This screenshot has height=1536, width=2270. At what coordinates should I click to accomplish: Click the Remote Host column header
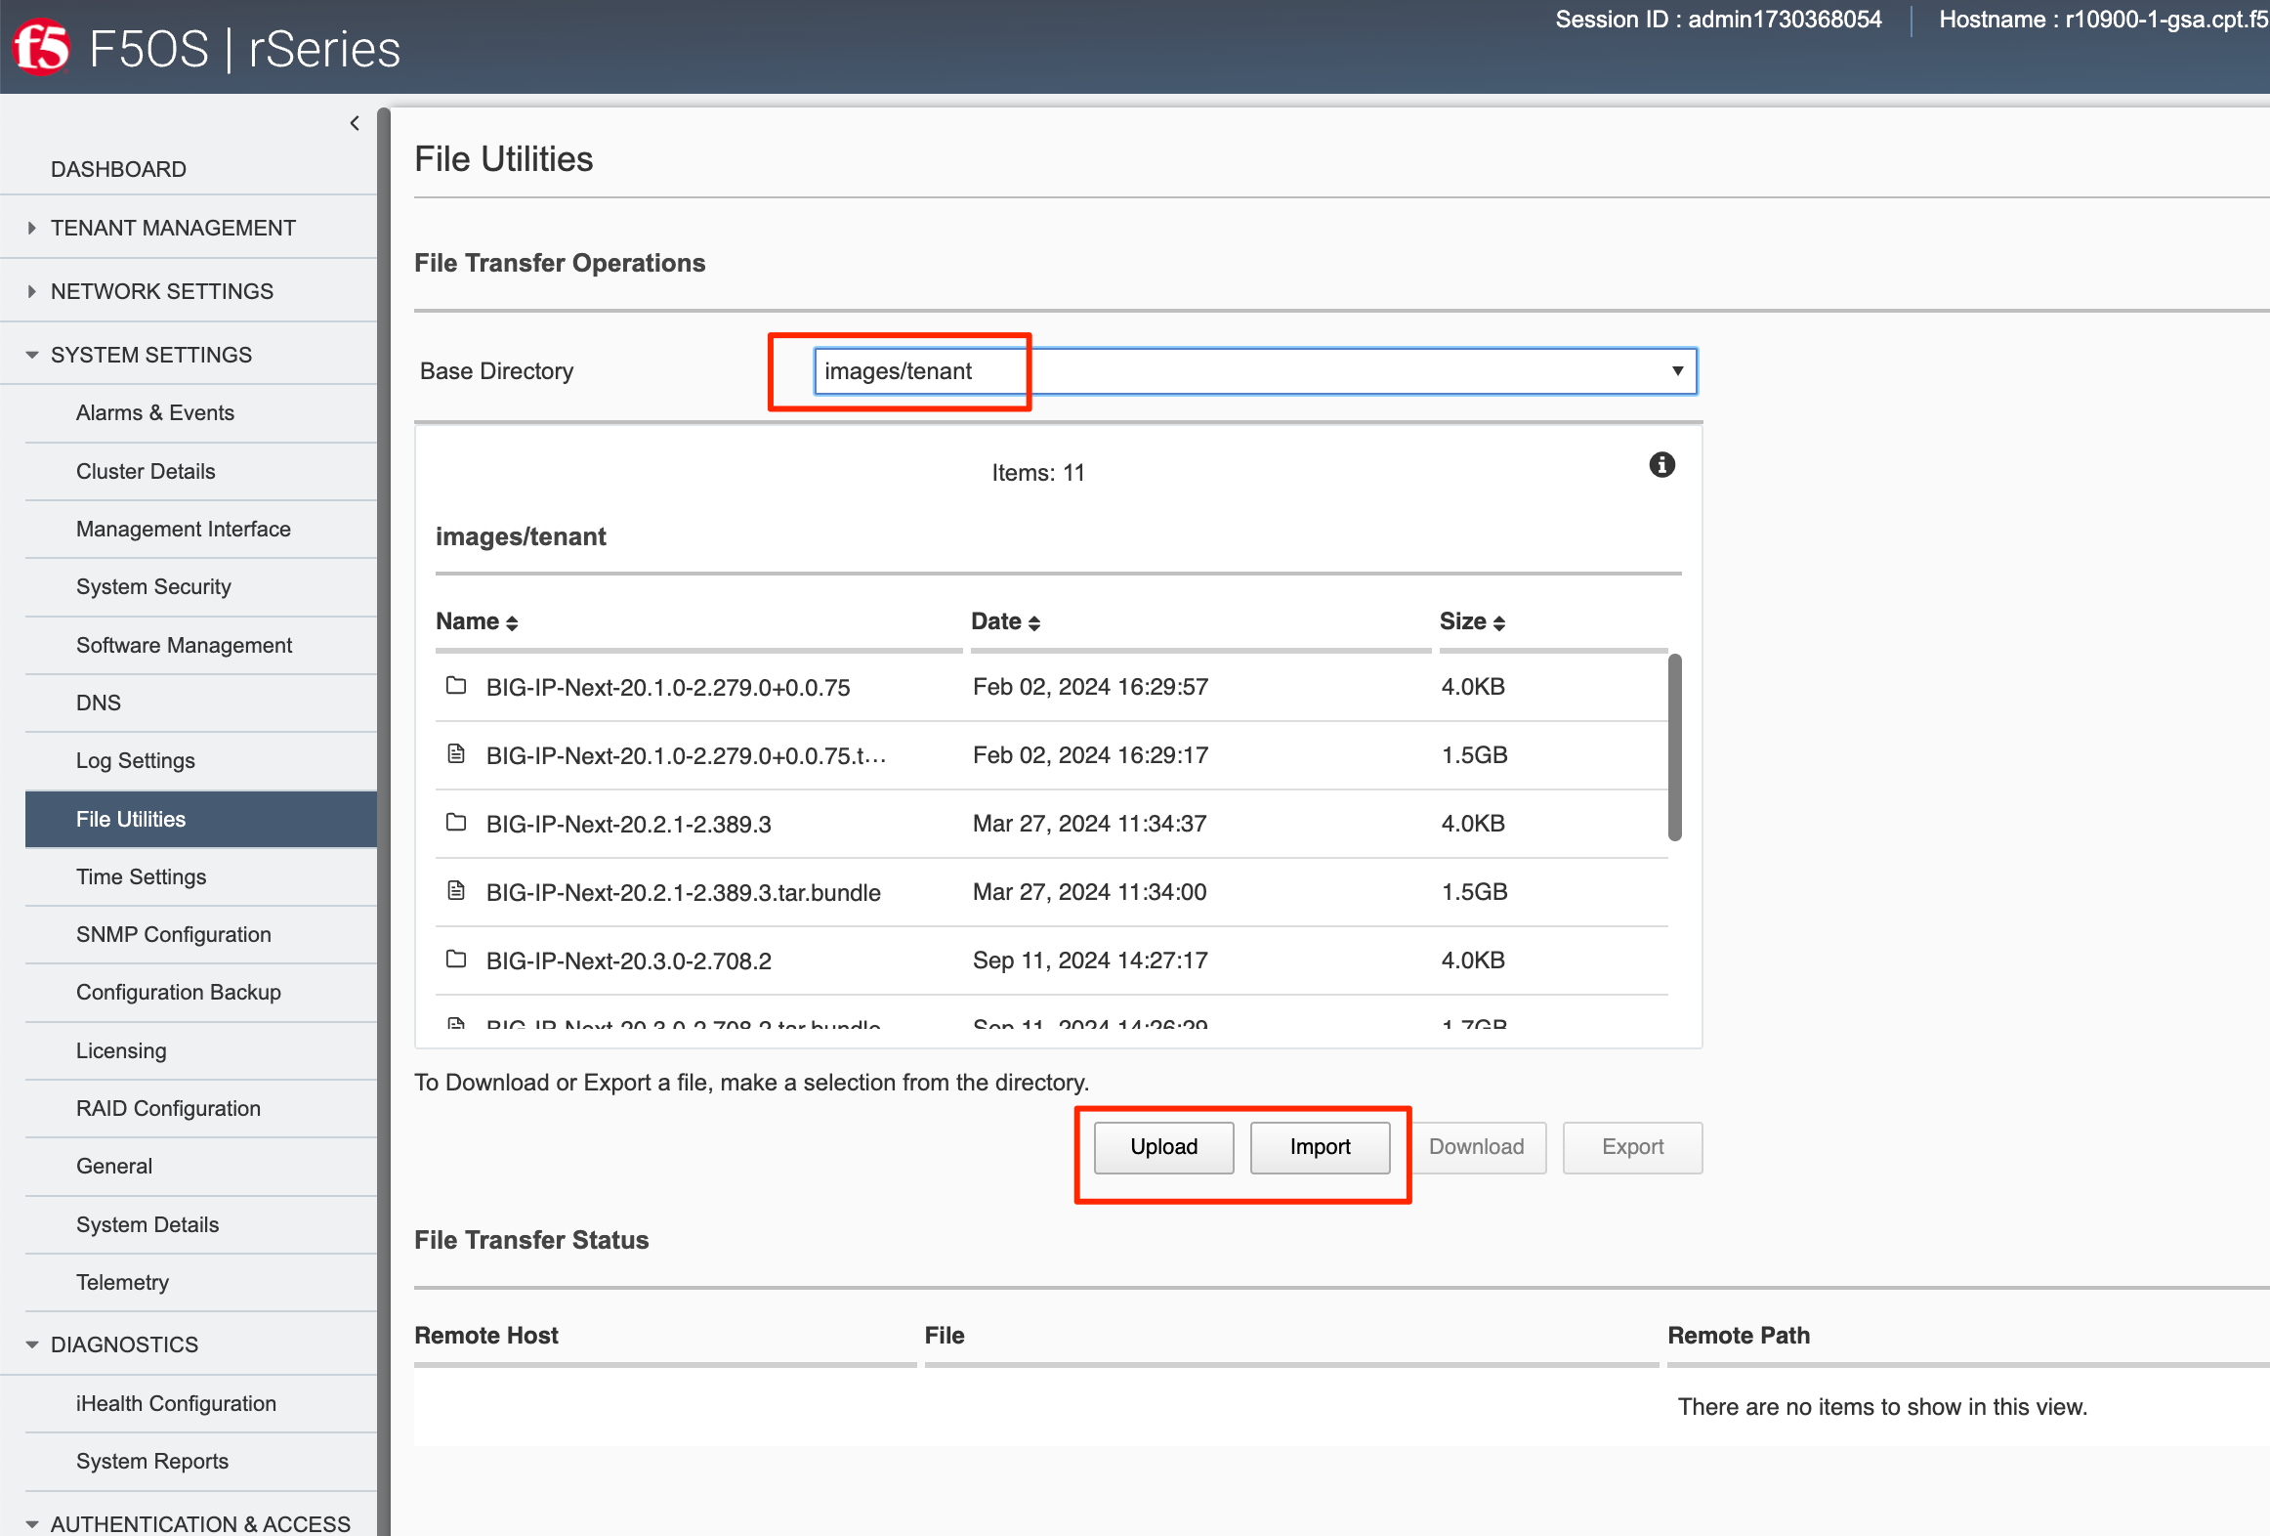(x=486, y=1336)
